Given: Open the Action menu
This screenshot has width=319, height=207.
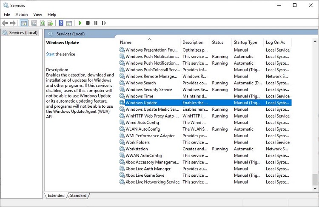Looking at the screenshot, I should coord(21,14).
